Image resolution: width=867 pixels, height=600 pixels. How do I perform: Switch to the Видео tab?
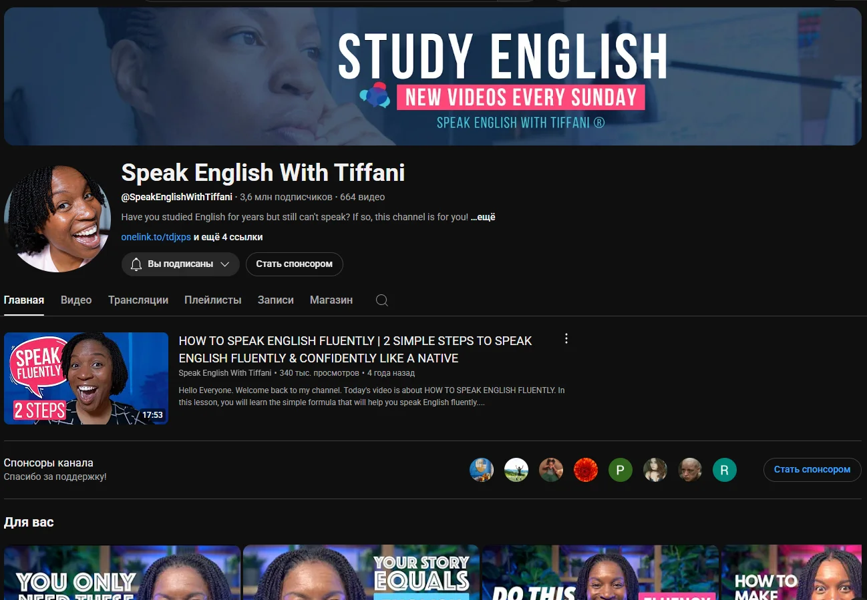[x=76, y=300]
